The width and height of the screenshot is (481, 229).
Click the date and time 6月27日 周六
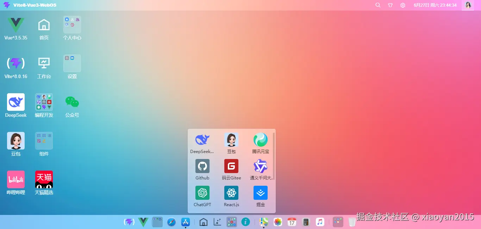pos(435,5)
